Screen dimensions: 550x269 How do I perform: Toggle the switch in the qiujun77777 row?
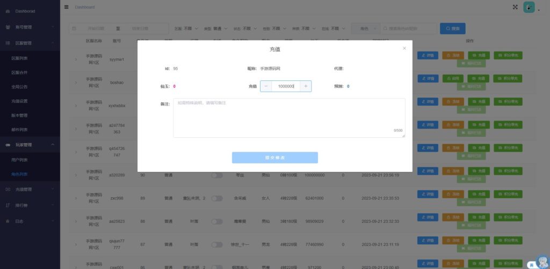point(217,244)
